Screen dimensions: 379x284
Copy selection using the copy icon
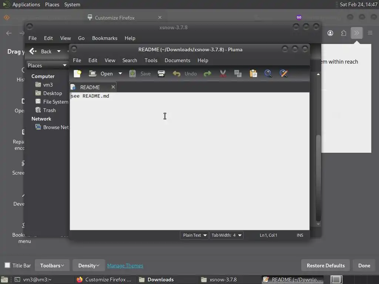(238, 74)
